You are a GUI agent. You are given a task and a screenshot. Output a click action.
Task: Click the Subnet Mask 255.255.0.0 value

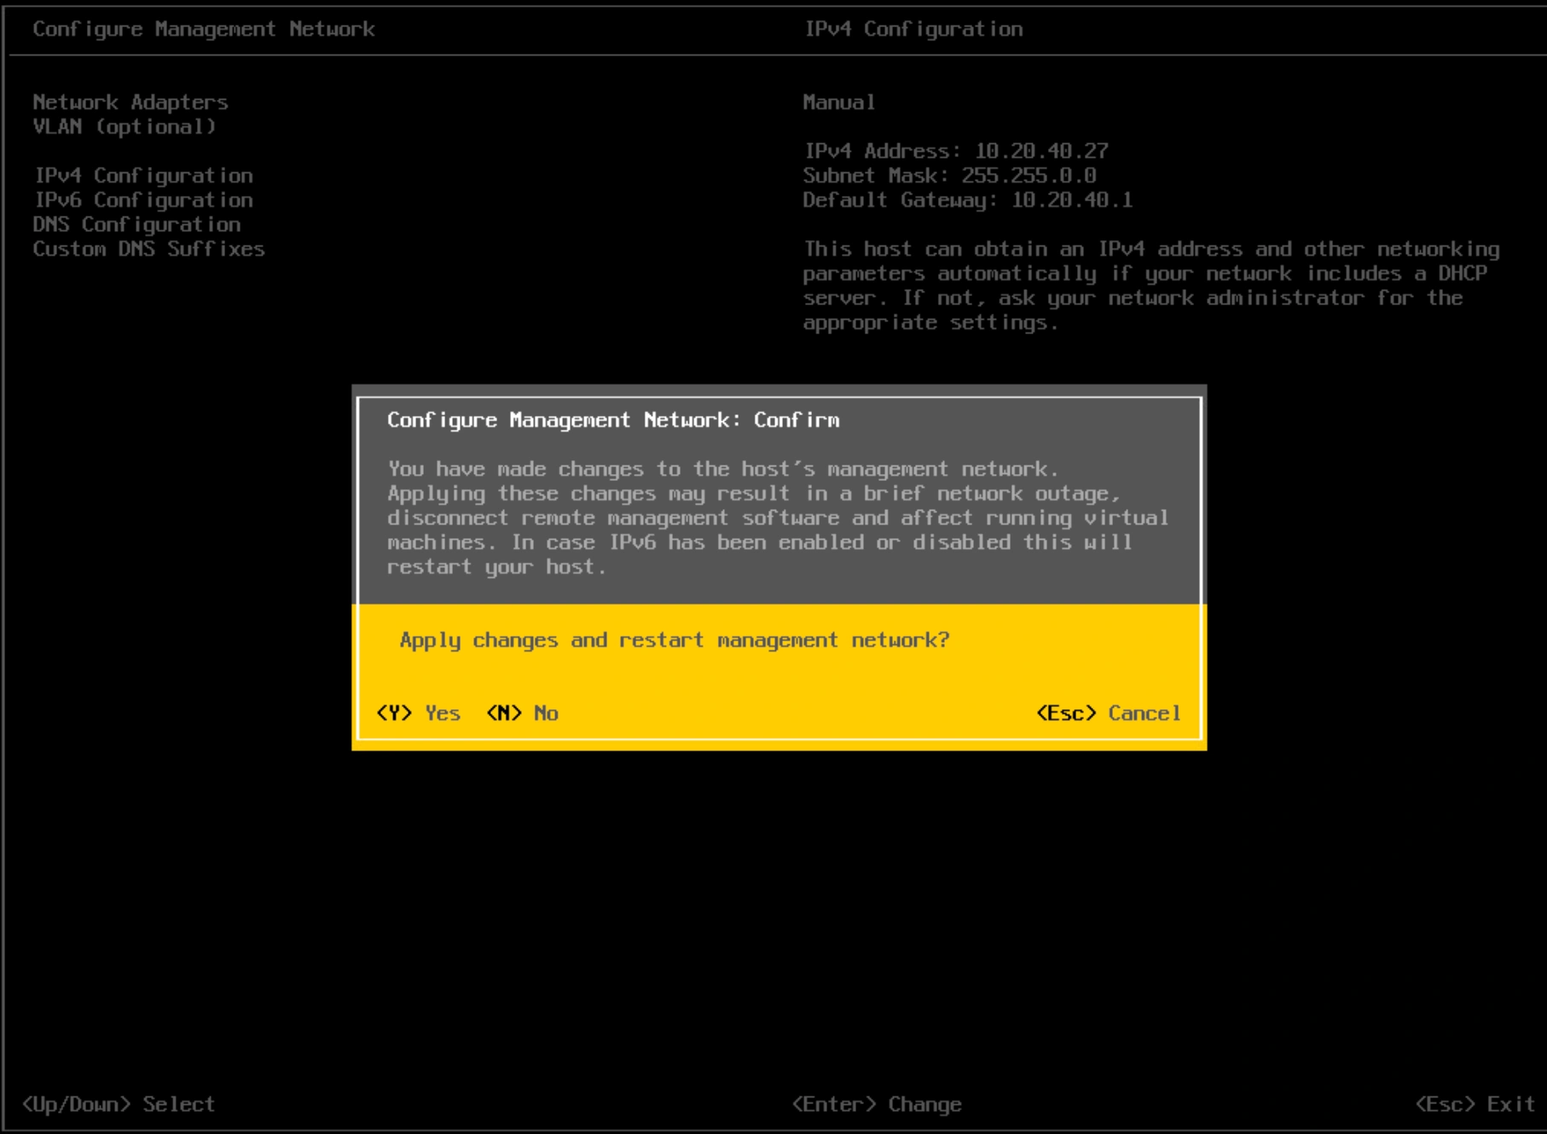tap(947, 176)
